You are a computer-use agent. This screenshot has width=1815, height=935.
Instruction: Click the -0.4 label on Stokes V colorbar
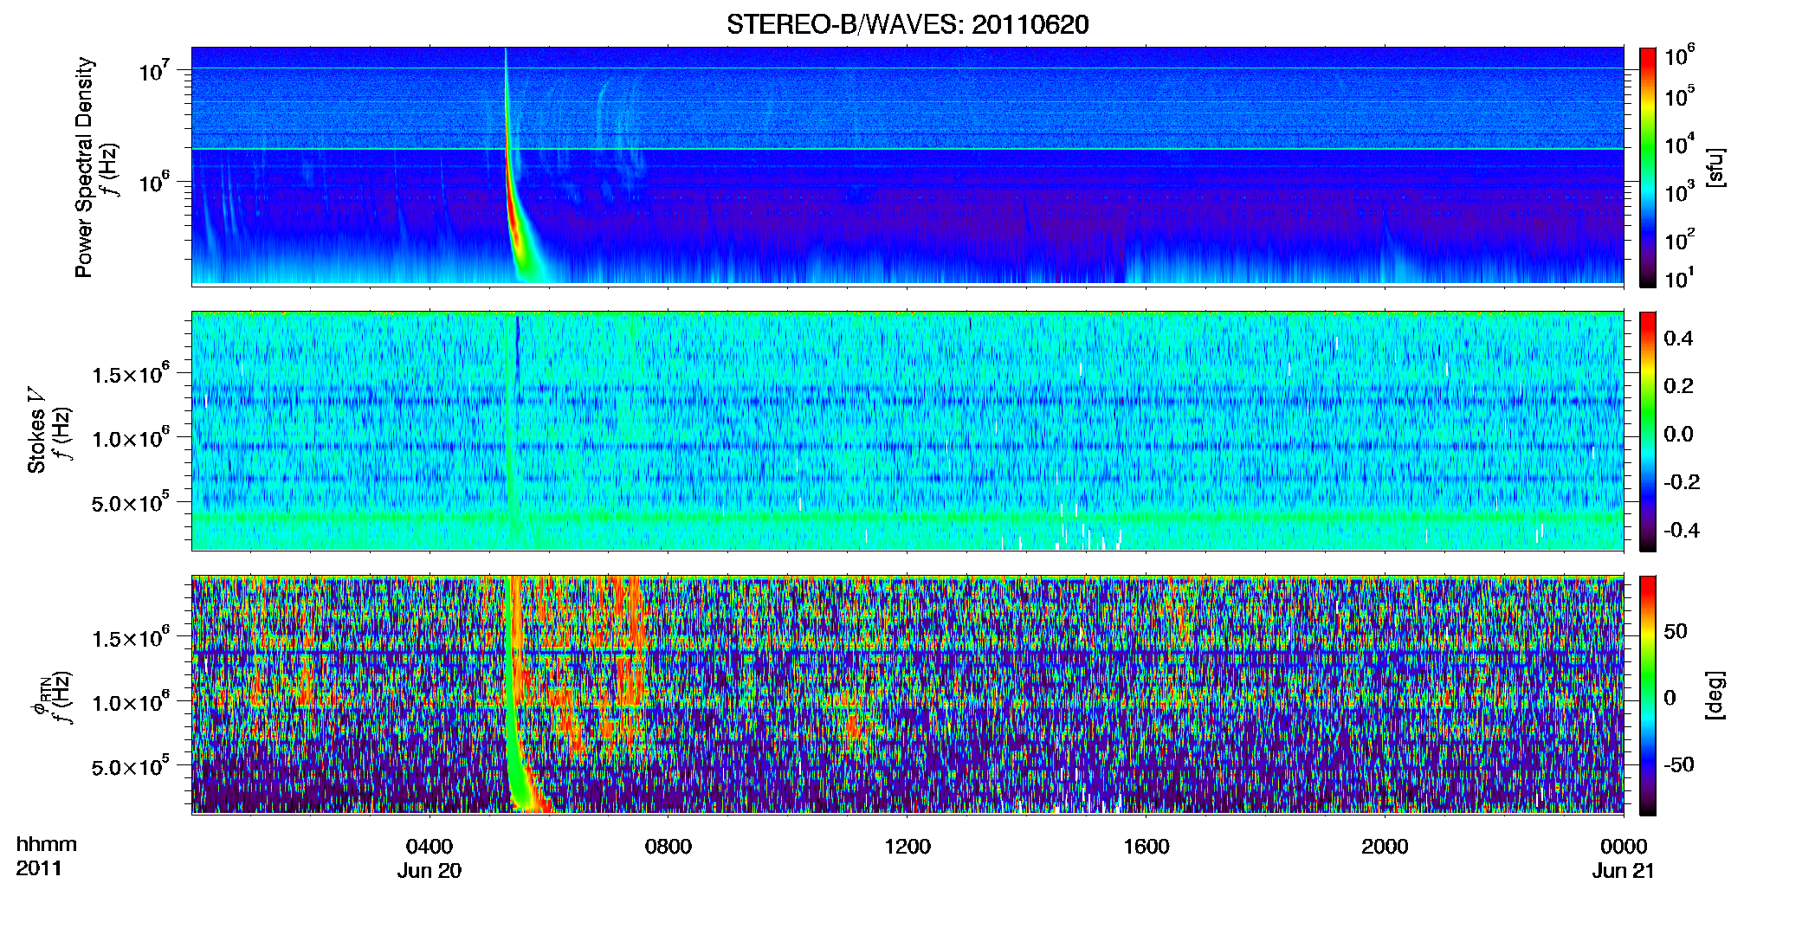[x=1681, y=530]
